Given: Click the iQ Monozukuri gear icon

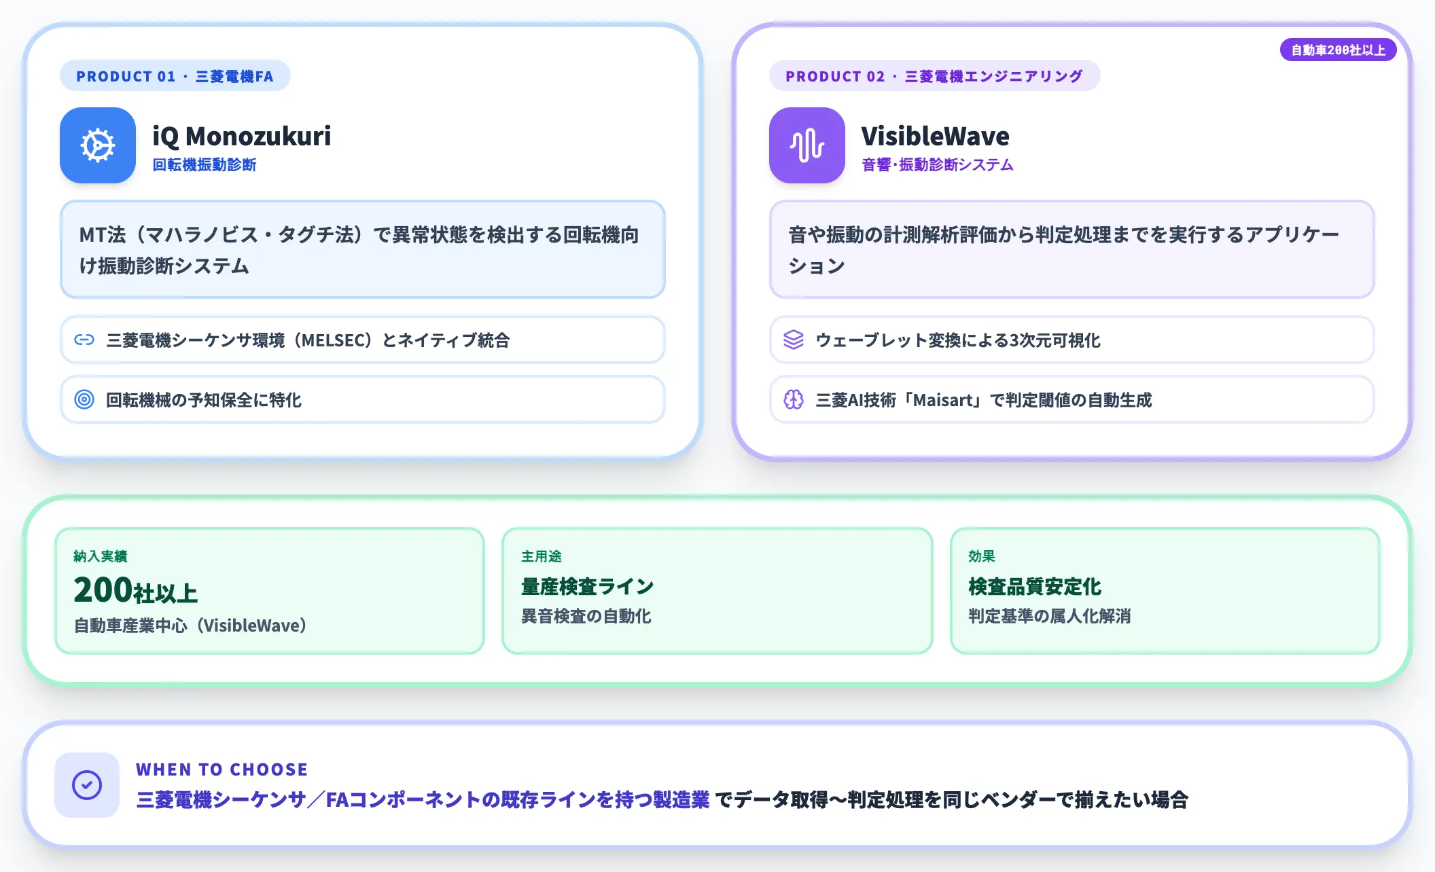Looking at the screenshot, I should [x=98, y=145].
